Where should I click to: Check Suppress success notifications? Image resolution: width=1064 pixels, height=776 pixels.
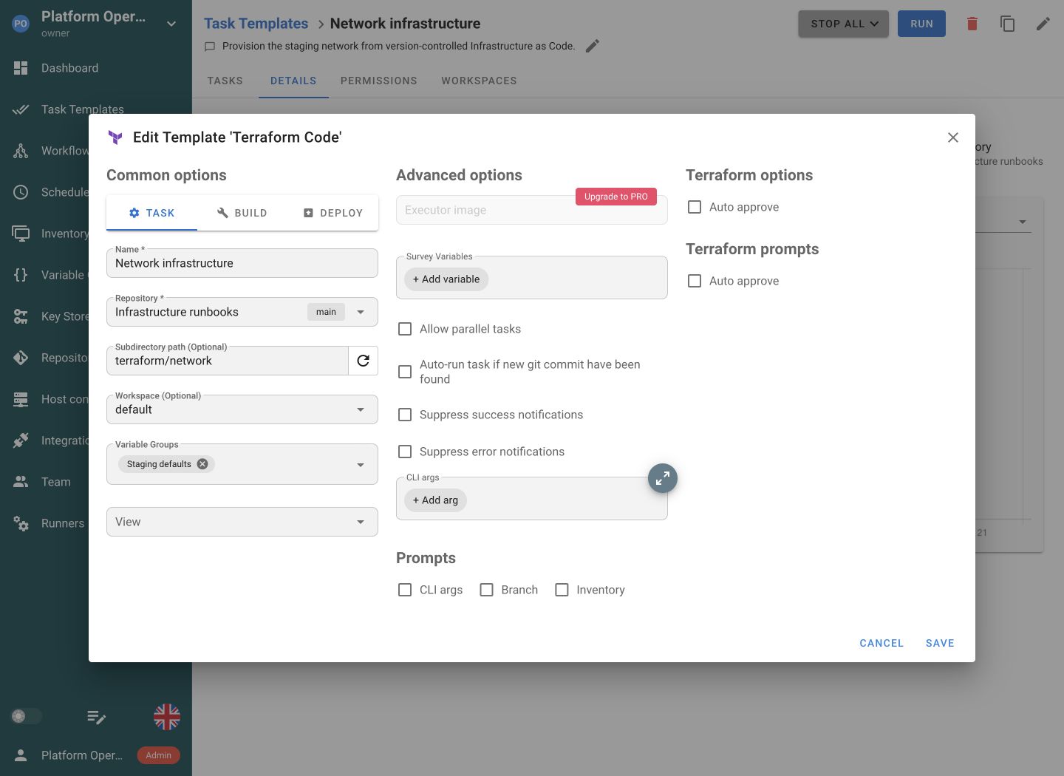click(405, 415)
